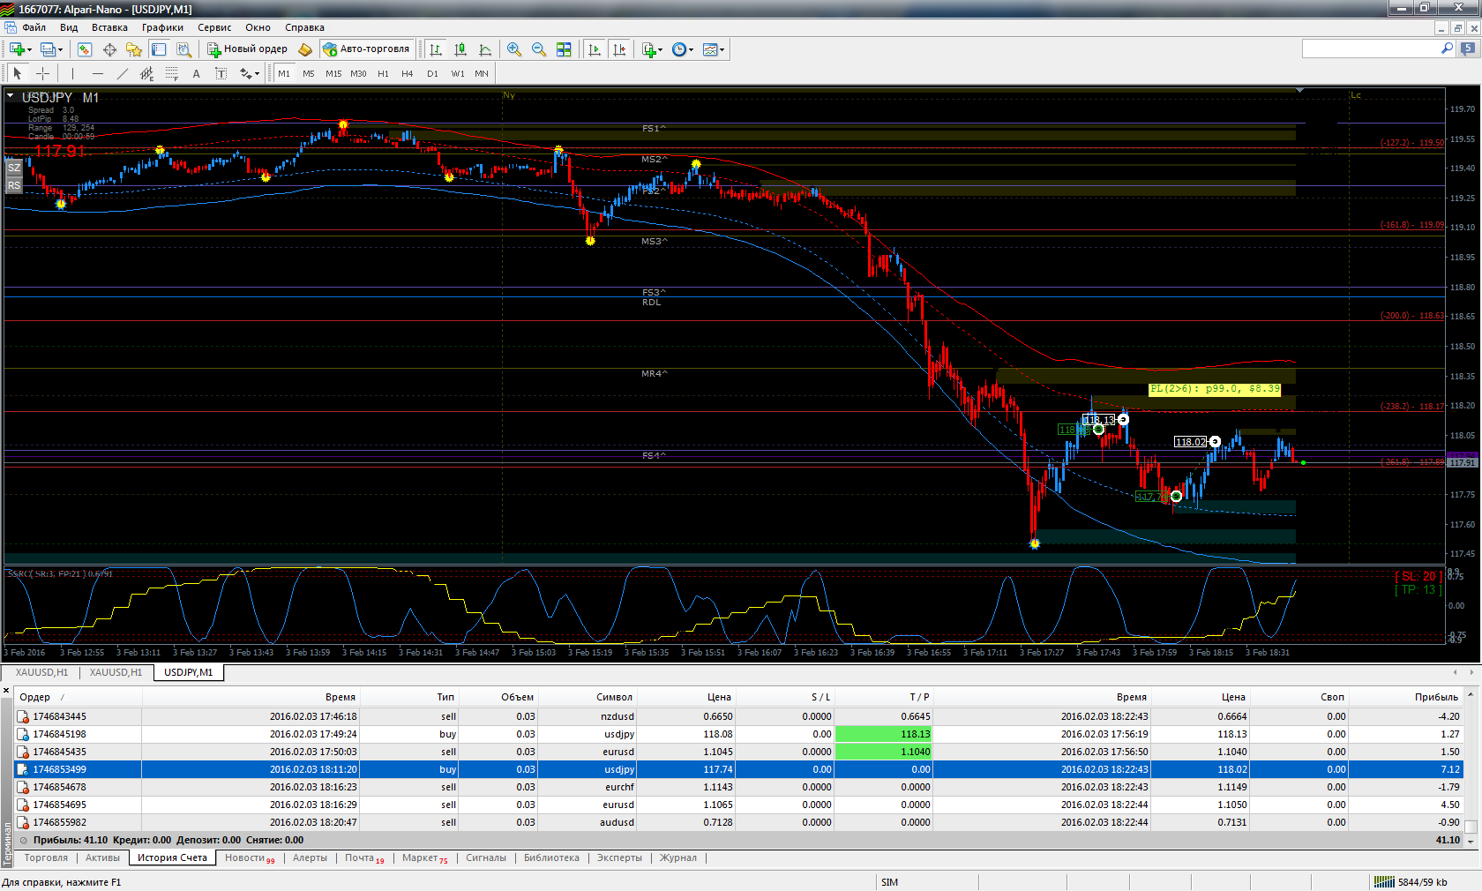Click the Новый ордер button

click(x=248, y=49)
